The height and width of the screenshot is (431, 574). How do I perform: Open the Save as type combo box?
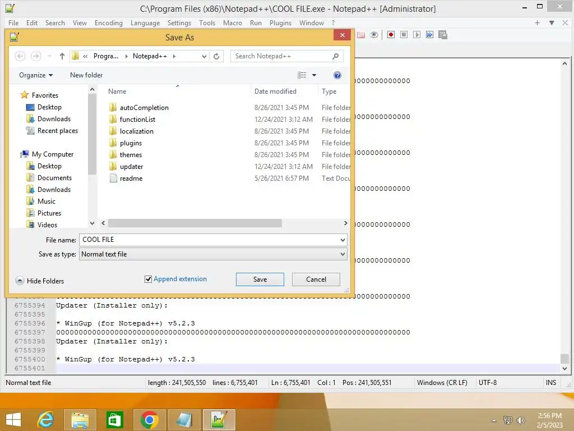click(213, 254)
